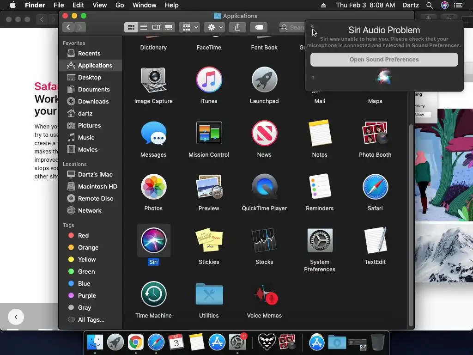Open the Image Capture app icon
Screen dimensions: 473x355
click(153, 80)
